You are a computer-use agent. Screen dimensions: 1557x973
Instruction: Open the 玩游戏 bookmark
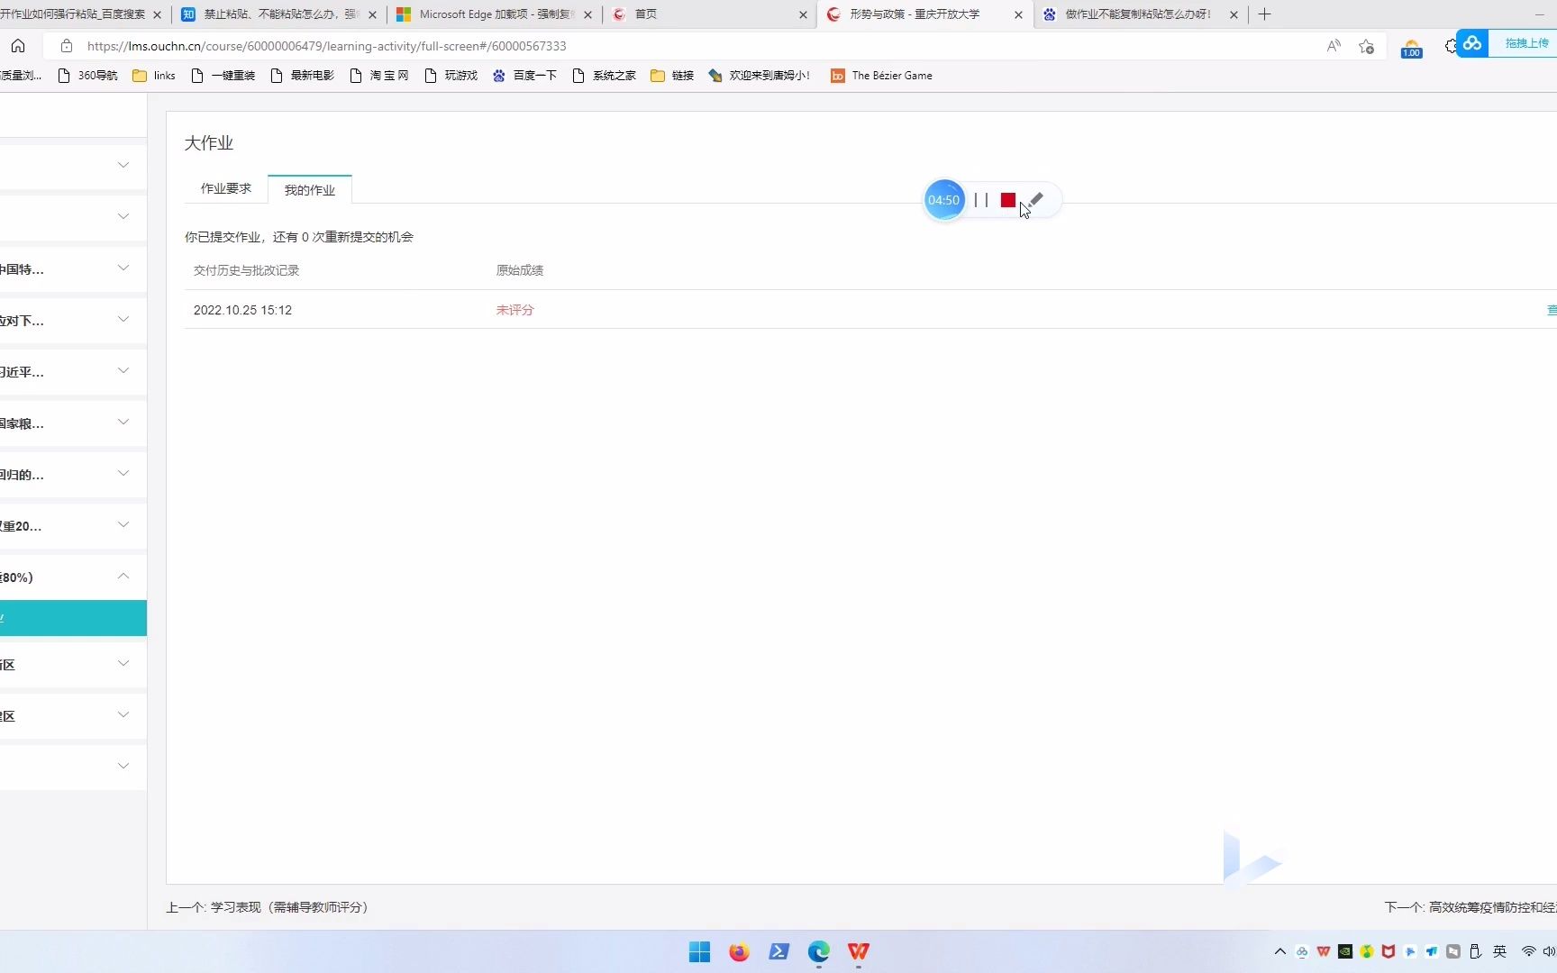point(451,76)
